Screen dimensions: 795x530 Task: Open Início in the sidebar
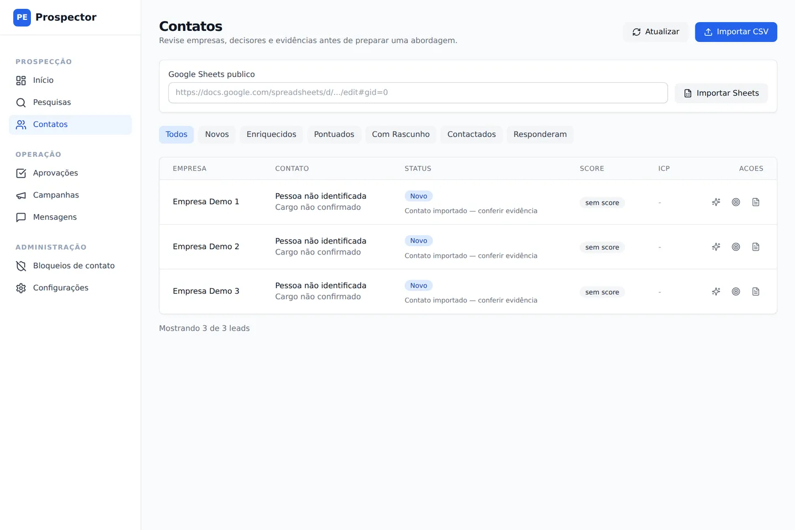coord(70,81)
